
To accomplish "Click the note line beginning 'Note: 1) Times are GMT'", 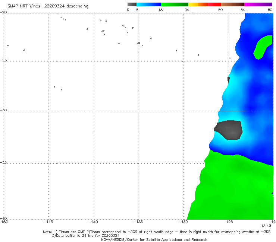I will 157,232.
